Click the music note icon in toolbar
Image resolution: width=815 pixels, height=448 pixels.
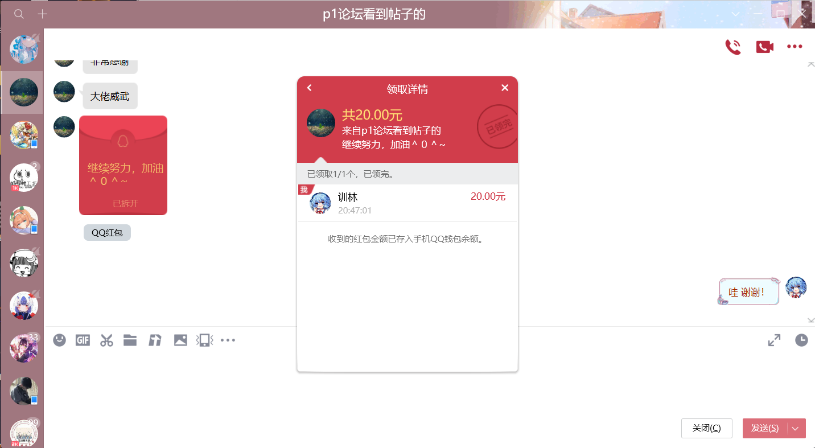[x=155, y=340]
